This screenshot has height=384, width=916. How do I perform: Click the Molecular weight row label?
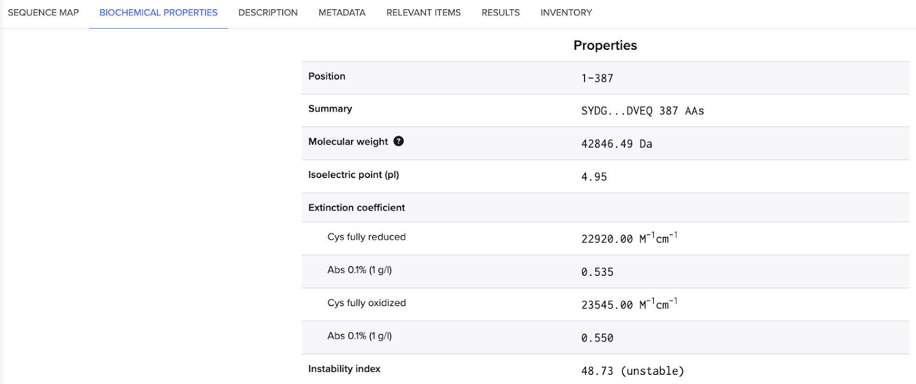click(x=348, y=142)
